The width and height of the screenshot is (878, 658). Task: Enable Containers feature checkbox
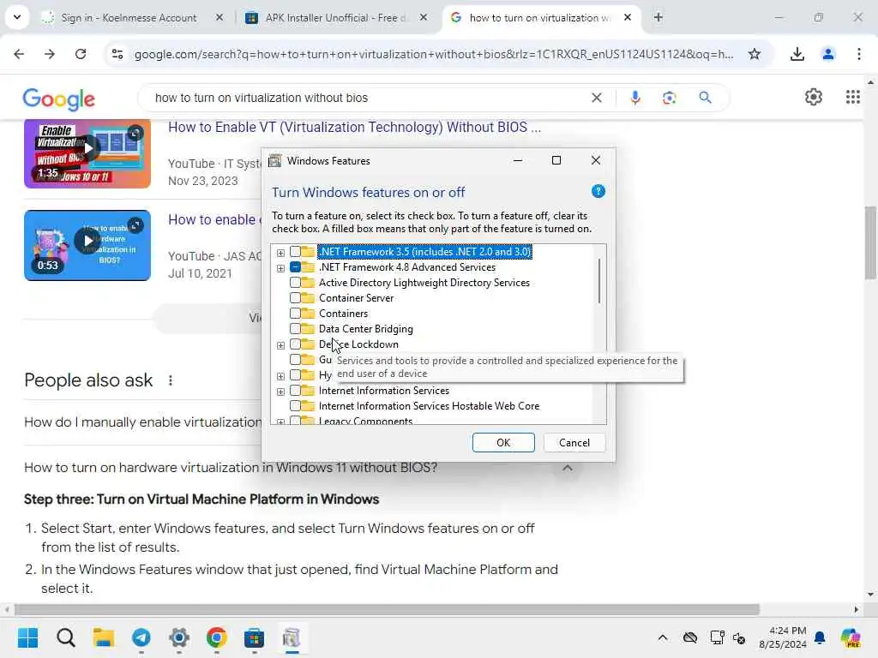pos(295,314)
